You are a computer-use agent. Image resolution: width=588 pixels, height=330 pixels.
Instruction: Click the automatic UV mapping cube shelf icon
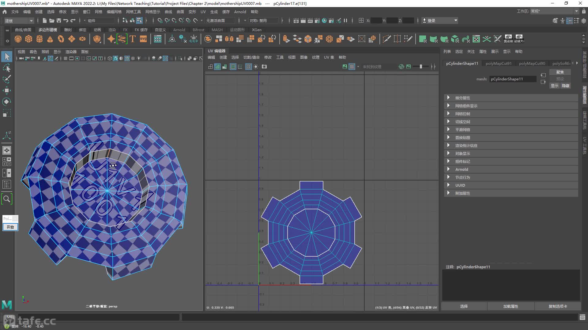click(x=455, y=39)
